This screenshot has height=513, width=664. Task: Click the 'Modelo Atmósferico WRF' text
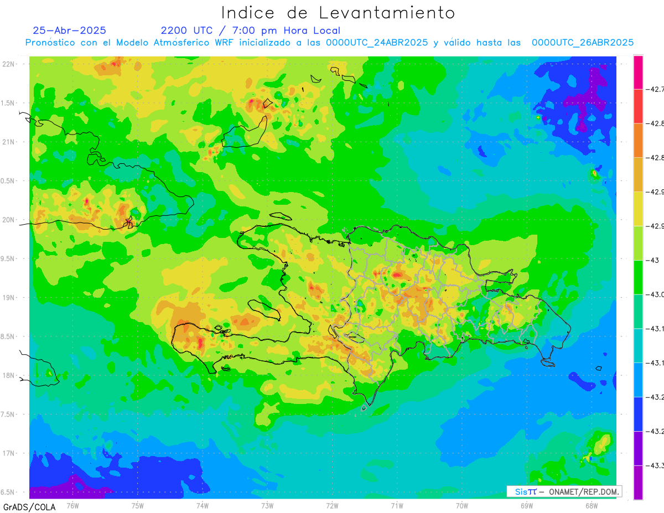177,43
